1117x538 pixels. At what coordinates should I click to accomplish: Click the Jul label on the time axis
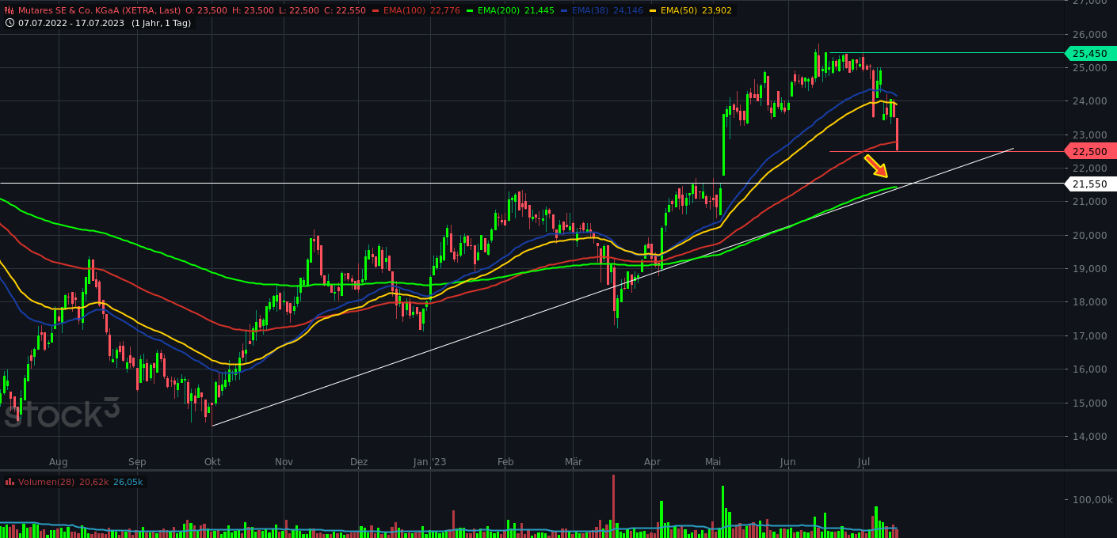coord(863,462)
